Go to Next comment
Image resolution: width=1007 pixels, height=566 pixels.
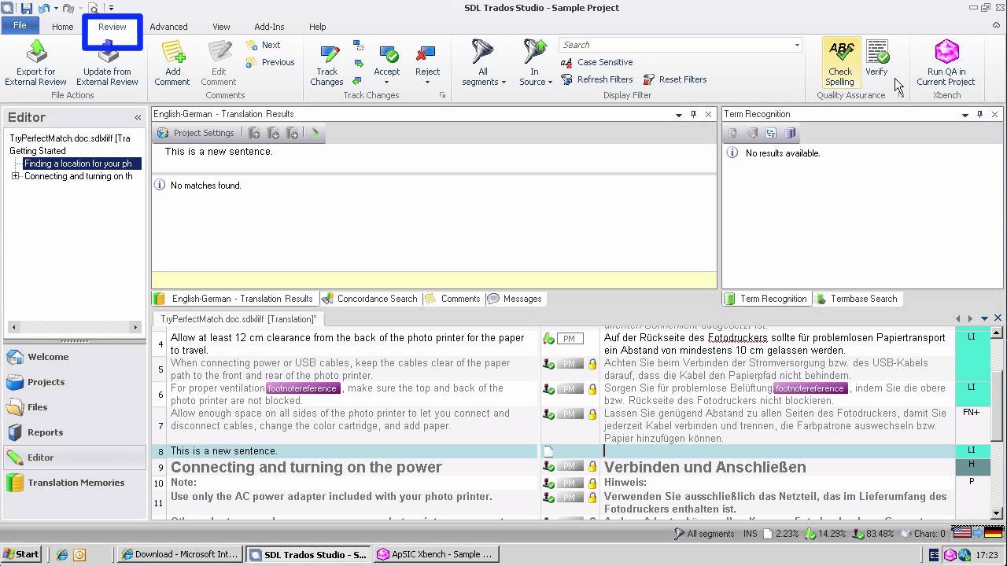point(264,45)
